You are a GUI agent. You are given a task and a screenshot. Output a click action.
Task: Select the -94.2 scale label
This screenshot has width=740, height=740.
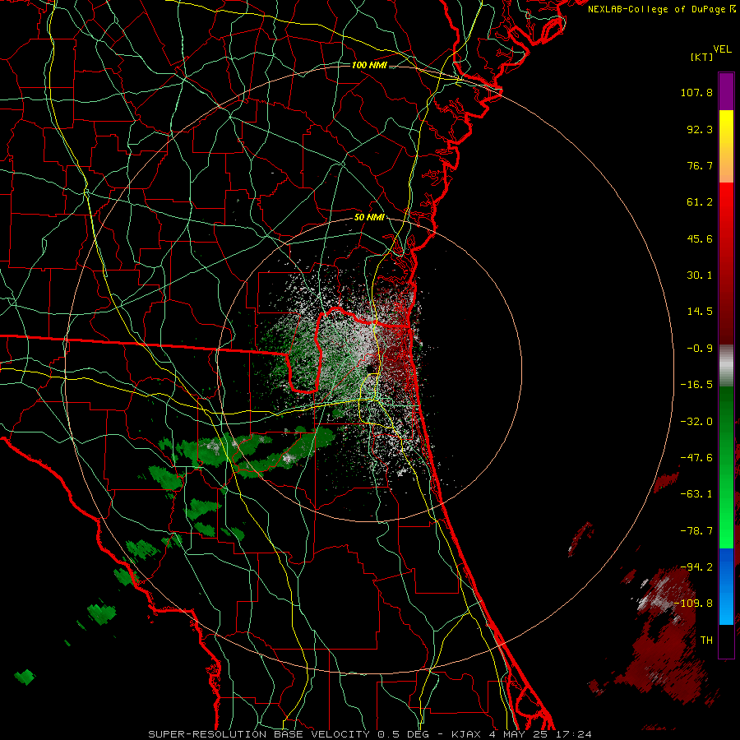[696, 567]
